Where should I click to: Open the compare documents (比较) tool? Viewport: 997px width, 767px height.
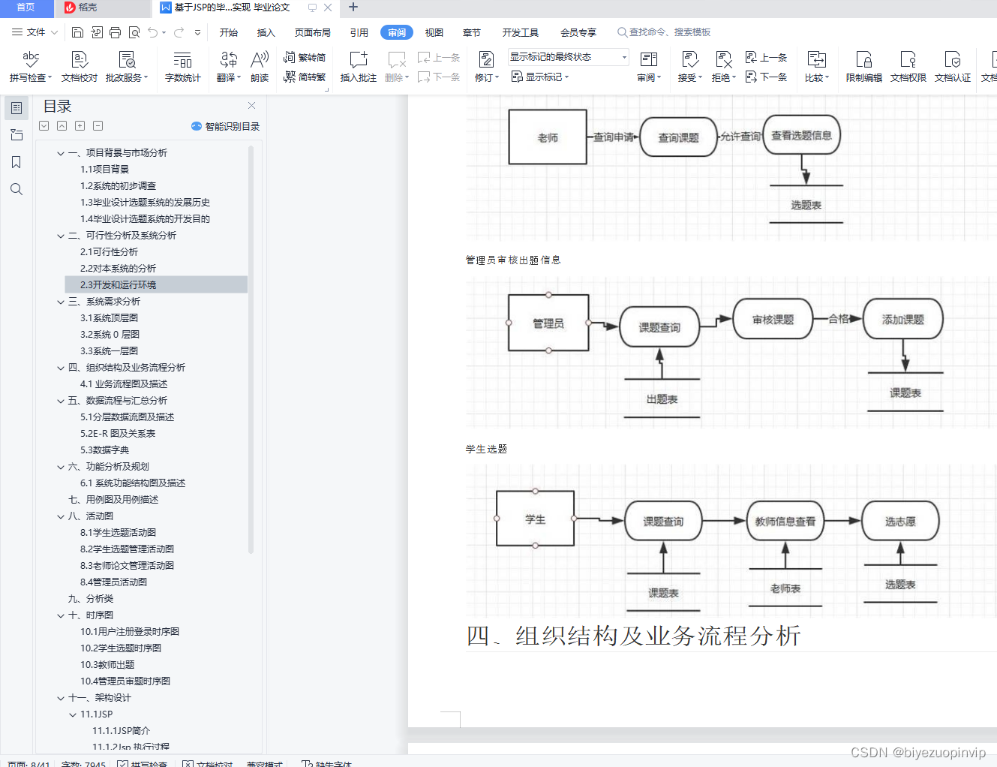point(816,66)
